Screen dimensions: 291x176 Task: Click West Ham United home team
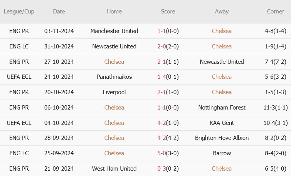pos(114,169)
